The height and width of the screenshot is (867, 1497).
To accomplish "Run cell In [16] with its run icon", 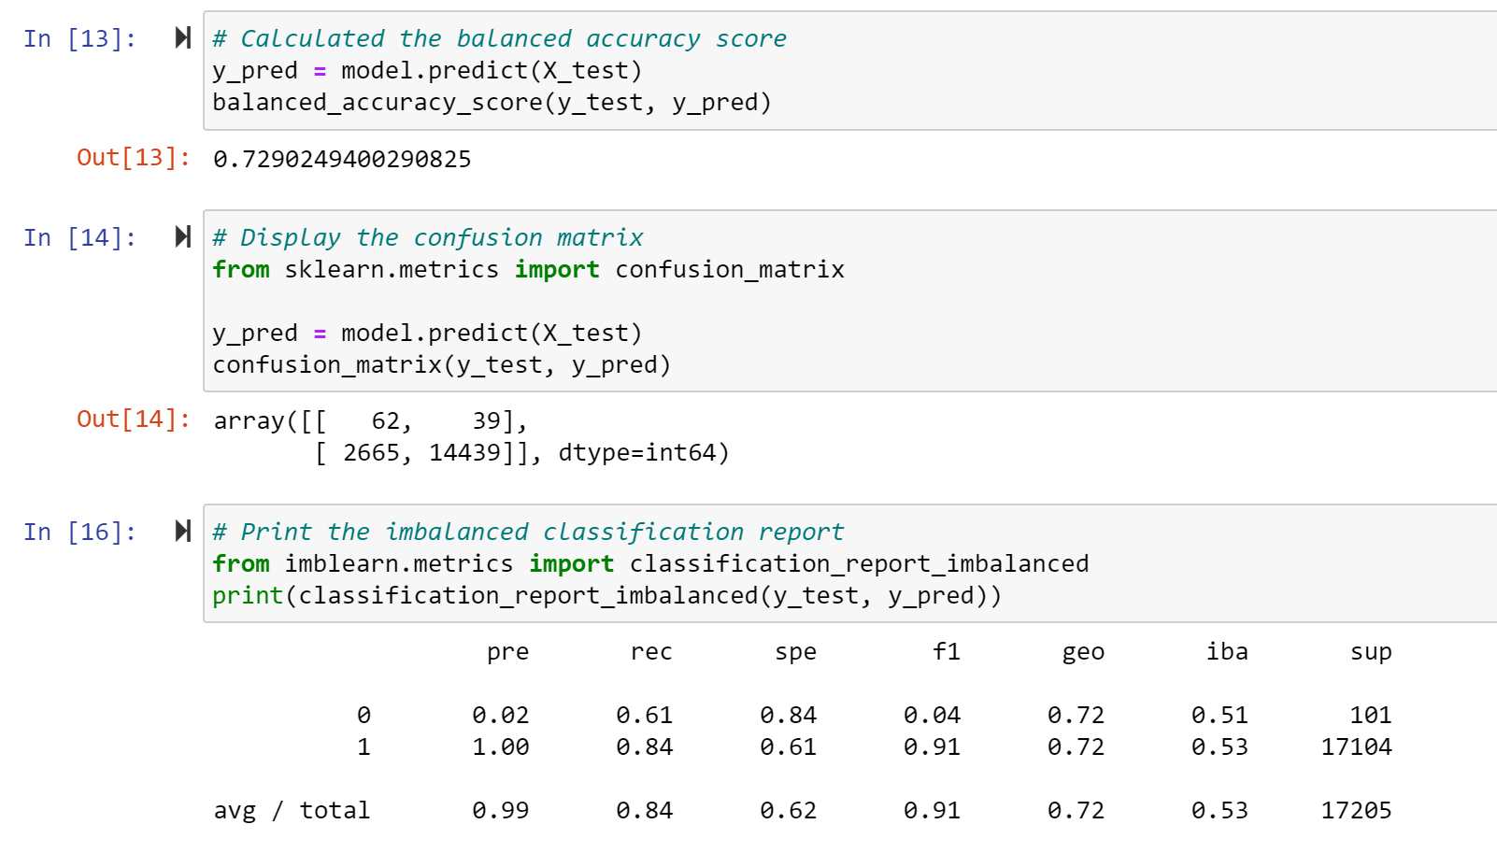I will click(183, 531).
